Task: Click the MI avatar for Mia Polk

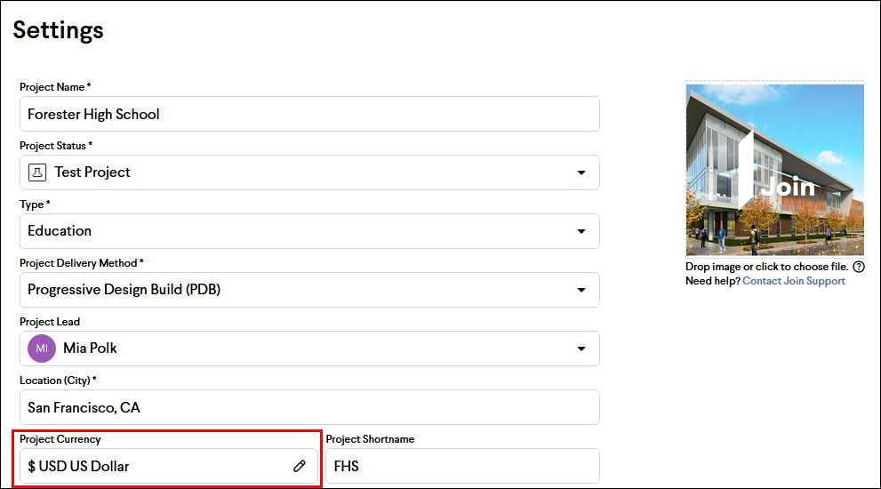Action: [x=42, y=349]
